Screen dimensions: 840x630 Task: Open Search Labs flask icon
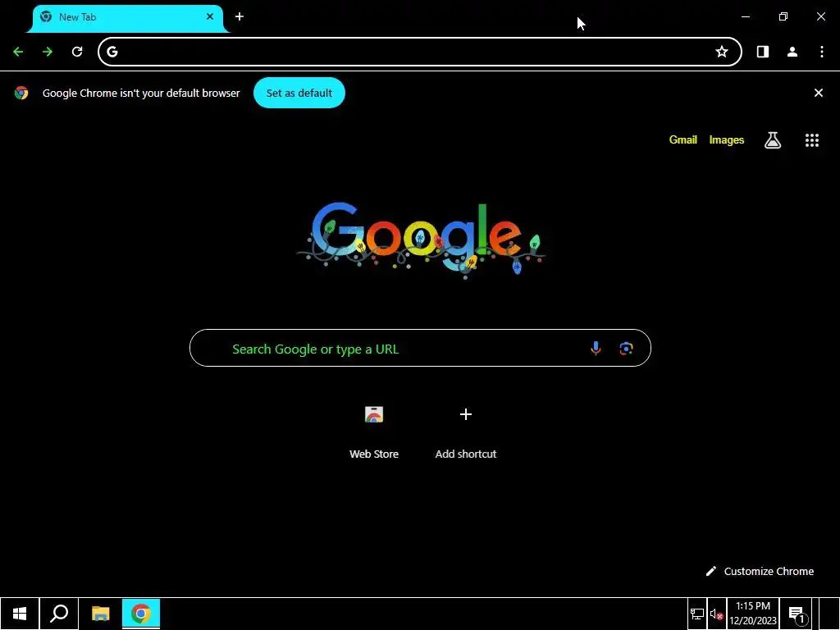[773, 139]
